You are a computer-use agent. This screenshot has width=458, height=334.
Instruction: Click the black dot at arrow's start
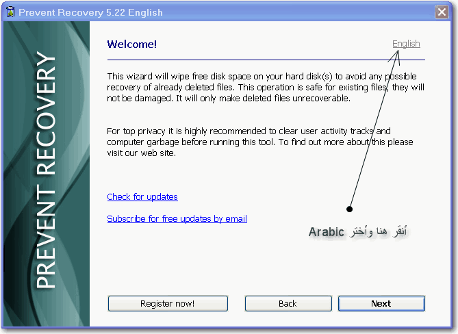point(349,209)
